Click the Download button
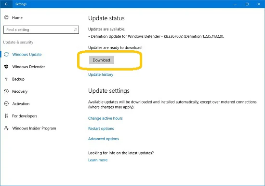265x186 pixels. click(101, 60)
